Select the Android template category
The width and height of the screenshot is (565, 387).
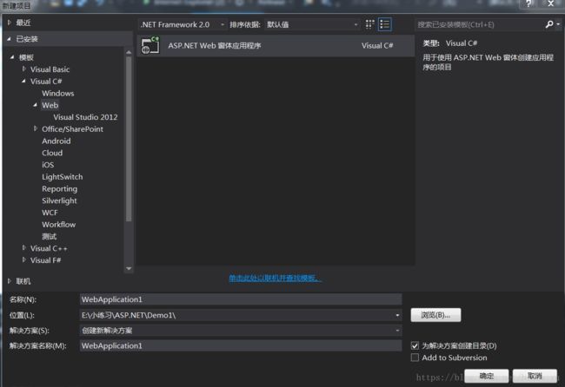click(56, 141)
